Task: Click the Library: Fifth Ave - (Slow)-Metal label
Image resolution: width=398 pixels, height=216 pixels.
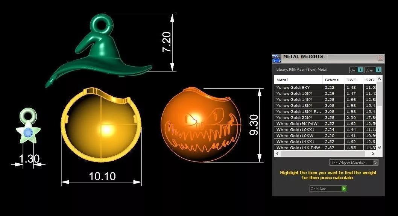Action: (x=301, y=70)
